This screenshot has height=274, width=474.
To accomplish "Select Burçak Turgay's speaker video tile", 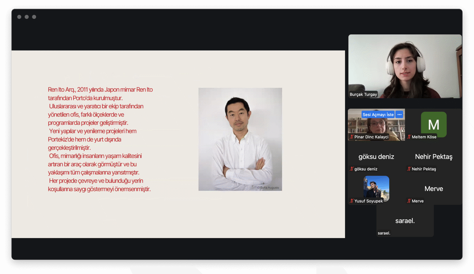I will pos(405,66).
